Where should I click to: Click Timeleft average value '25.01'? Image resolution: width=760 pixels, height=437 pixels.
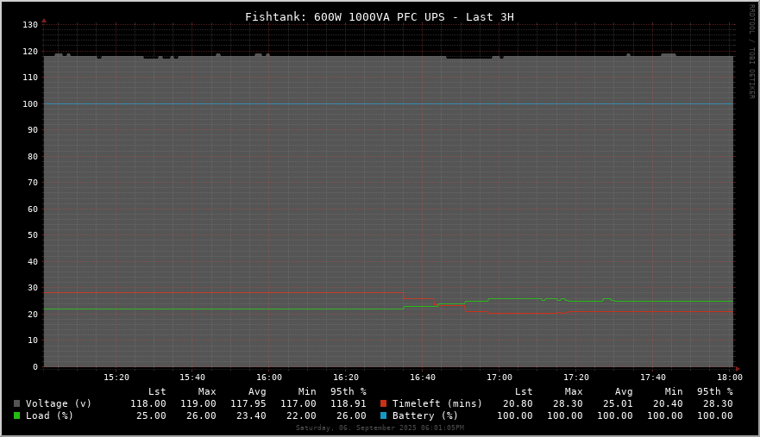click(618, 403)
